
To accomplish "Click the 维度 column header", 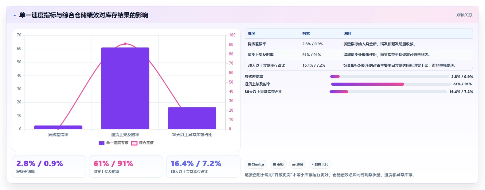I will (252, 34).
